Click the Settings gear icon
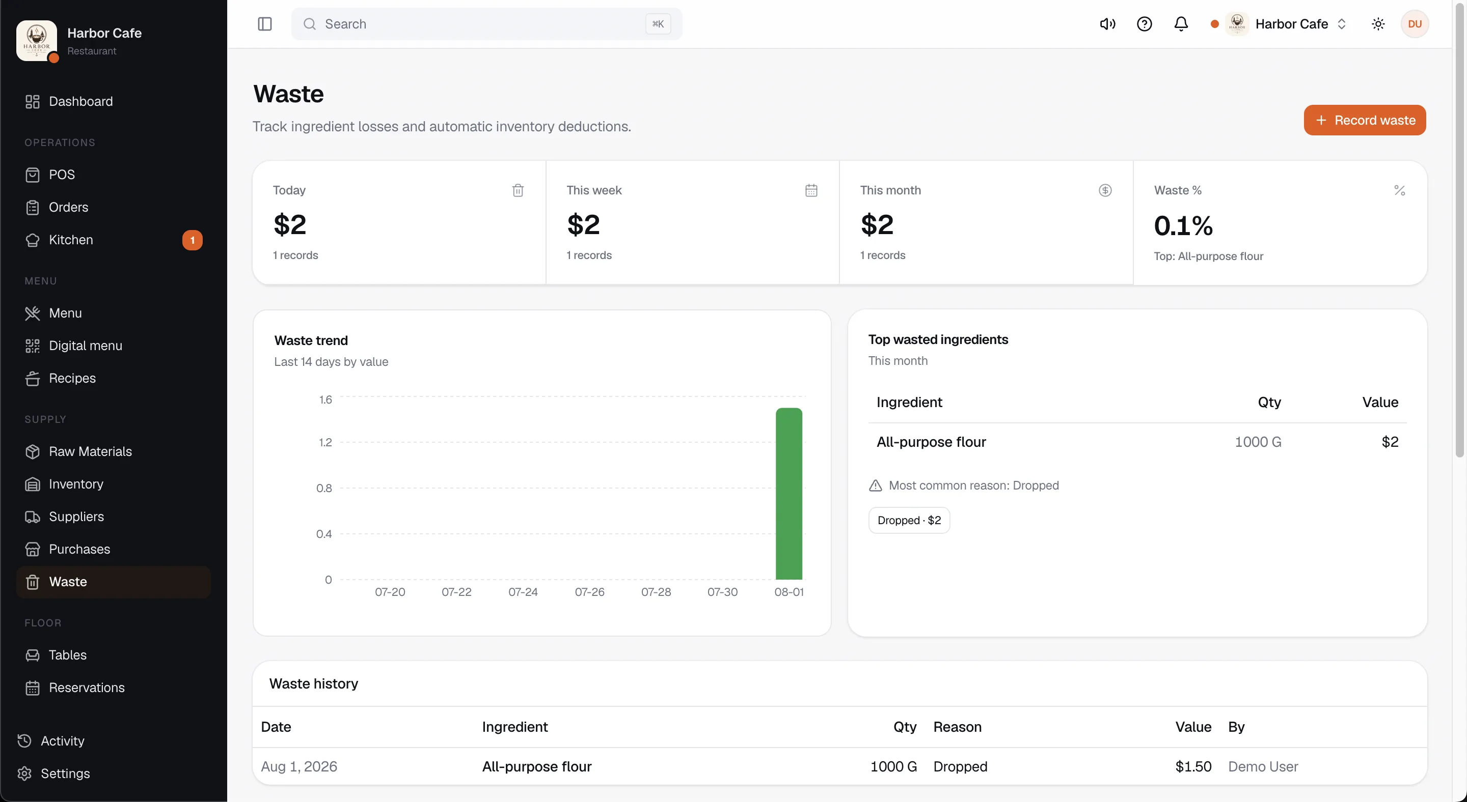The image size is (1467, 802). coord(24,774)
